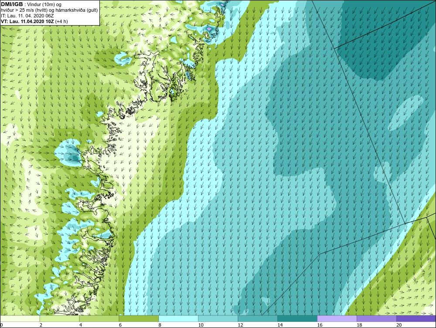
Task: Click the 'DMI/IGB' title text
Action: [12, 4]
